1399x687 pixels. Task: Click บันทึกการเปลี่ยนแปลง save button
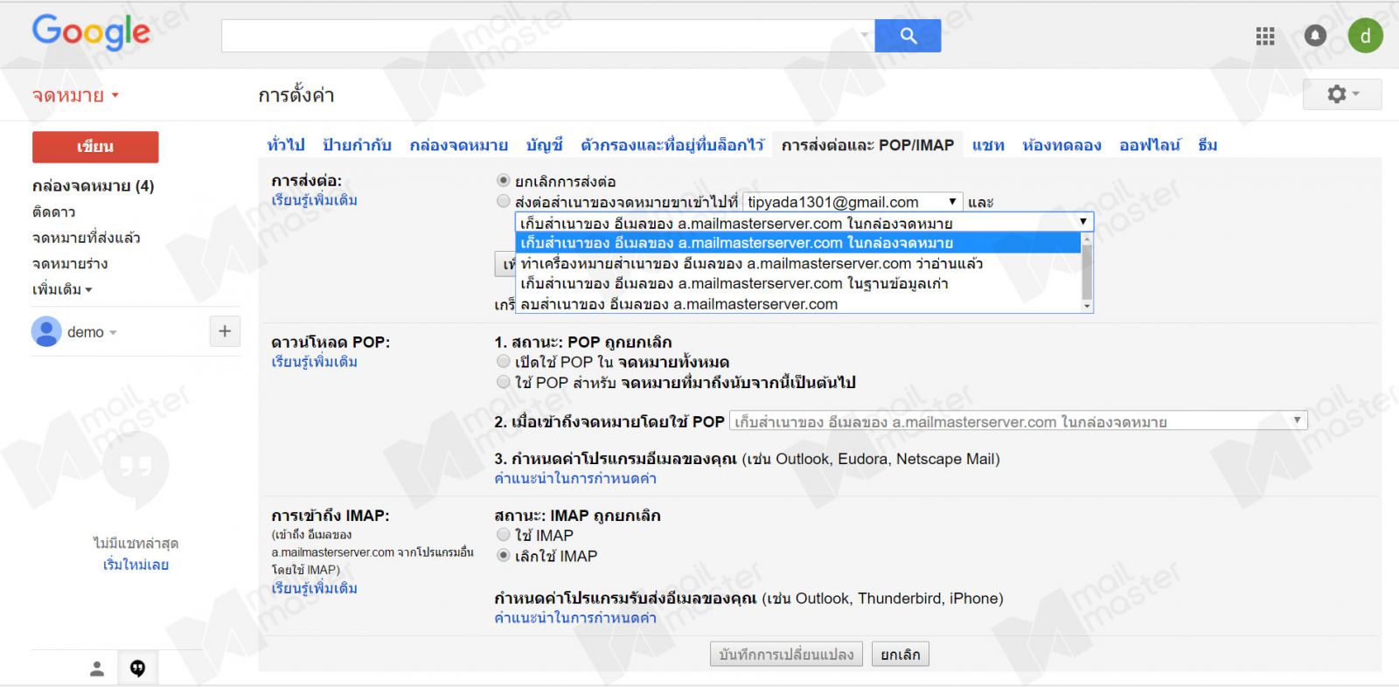(x=786, y=655)
